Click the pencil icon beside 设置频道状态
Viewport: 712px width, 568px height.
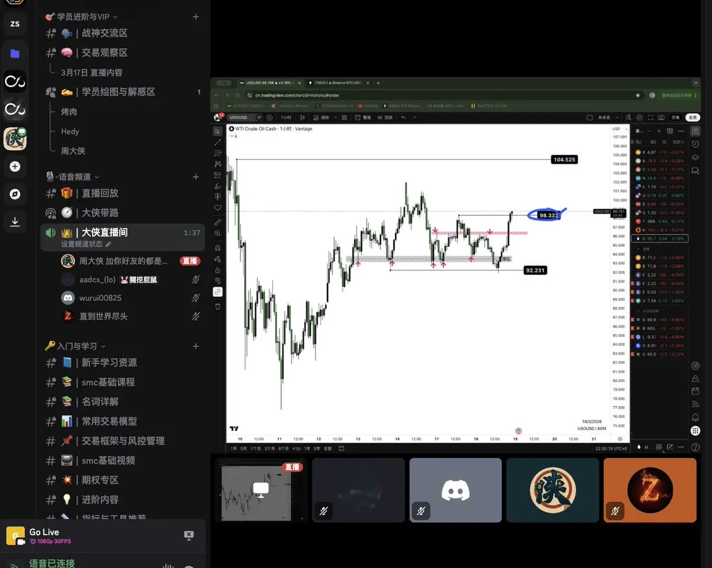pyautogui.click(x=108, y=244)
